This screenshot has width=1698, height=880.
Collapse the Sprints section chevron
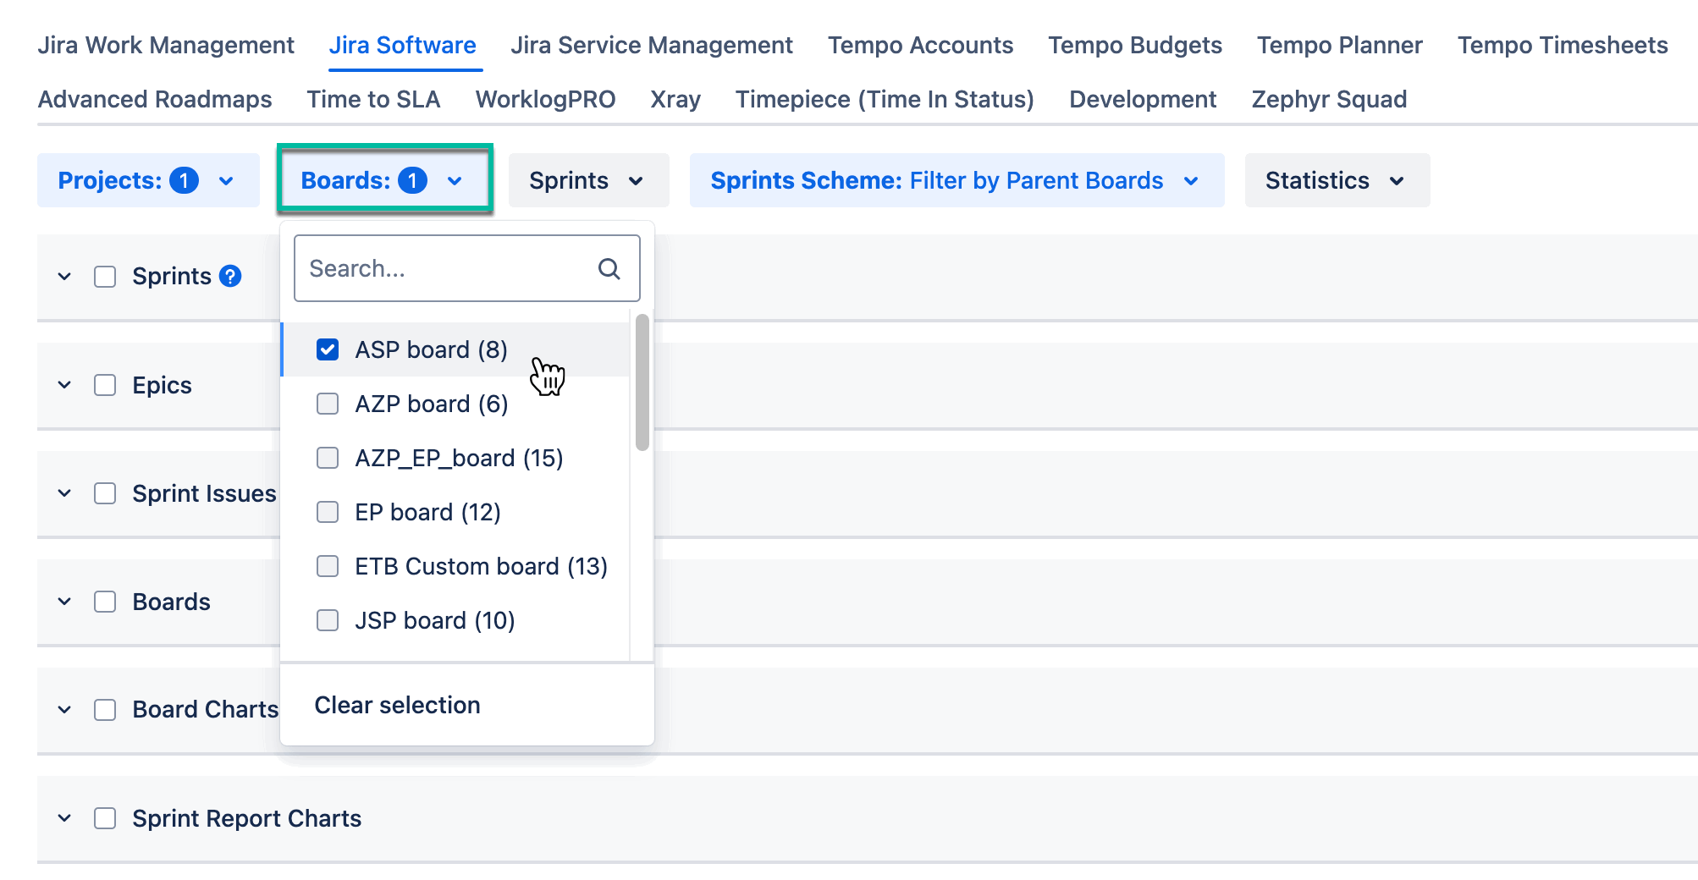(x=64, y=277)
